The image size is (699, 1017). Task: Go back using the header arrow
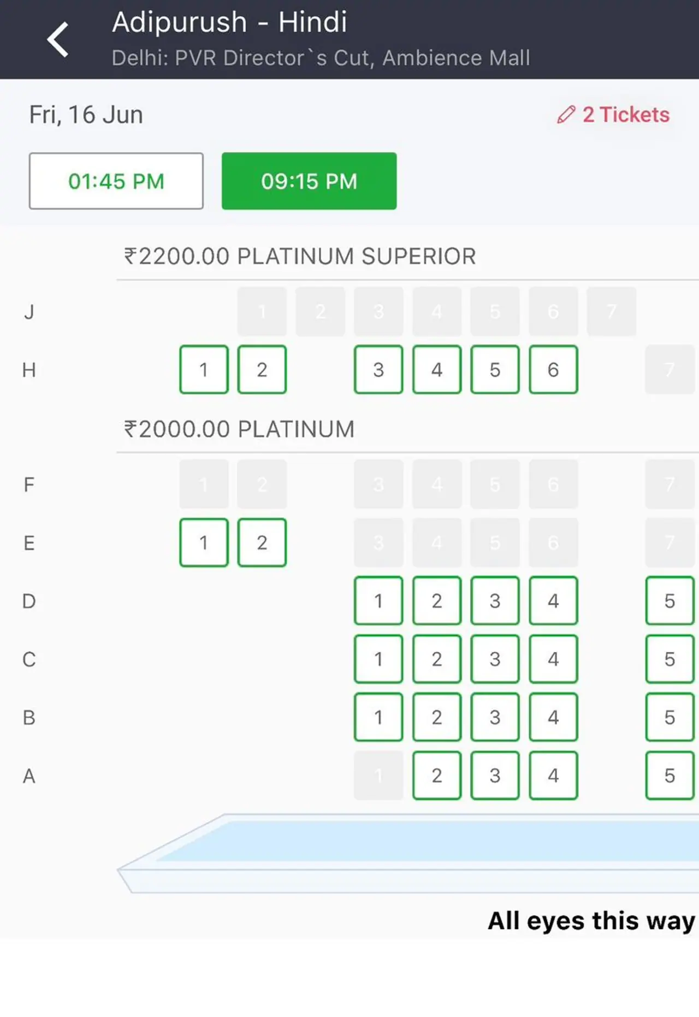click(58, 39)
